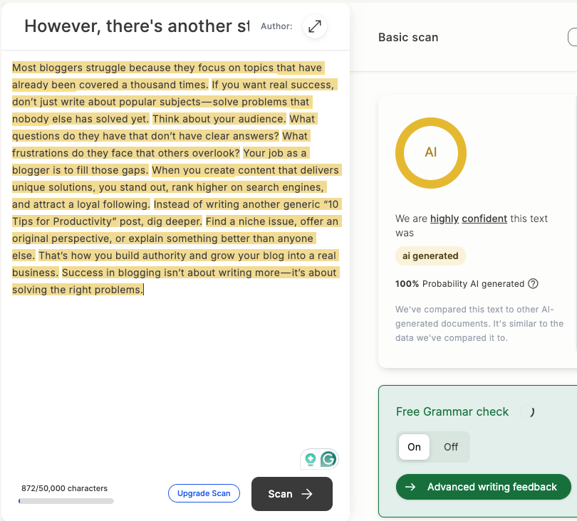Open the Grammarly G icon
This screenshot has height=521, width=577.
pos(328,459)
